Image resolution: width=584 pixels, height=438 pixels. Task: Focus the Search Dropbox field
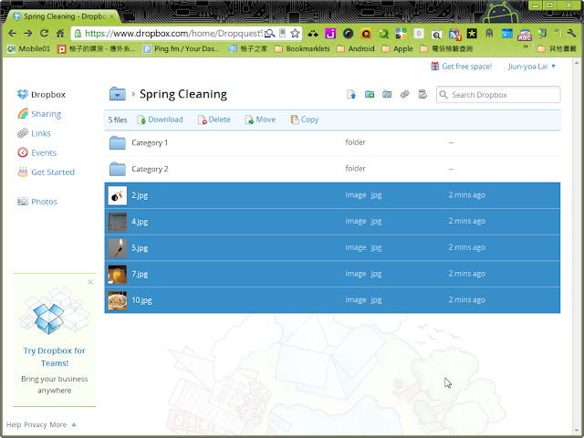point(498,95)
